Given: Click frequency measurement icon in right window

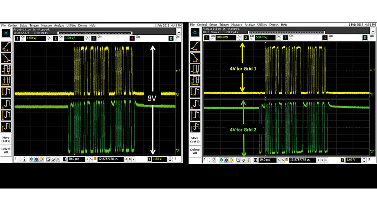Looking at the screenshot, I should [195, 80].
